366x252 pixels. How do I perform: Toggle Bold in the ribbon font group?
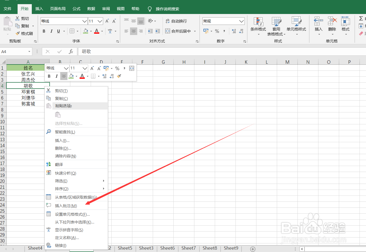point(44,31)
